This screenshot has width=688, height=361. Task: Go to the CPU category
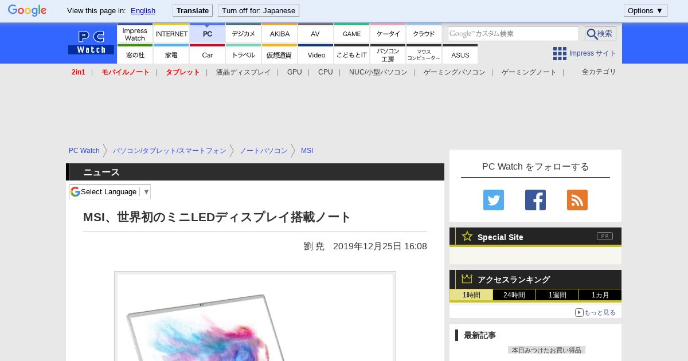coord(325,72)
